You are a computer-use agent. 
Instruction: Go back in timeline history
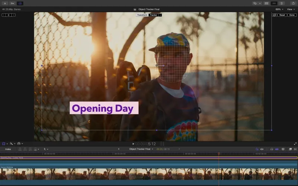(119, 149)
